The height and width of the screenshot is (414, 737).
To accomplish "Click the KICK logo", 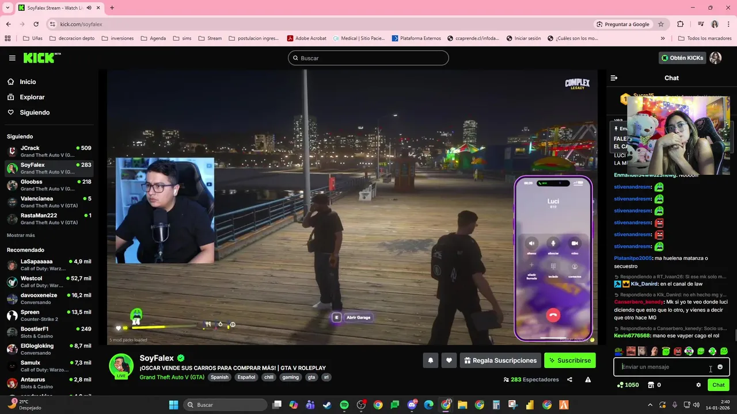I will coord(42,58).
